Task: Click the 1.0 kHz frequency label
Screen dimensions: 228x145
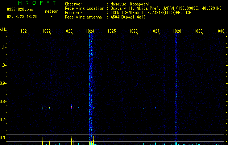Action: click(x=3, y=65)
